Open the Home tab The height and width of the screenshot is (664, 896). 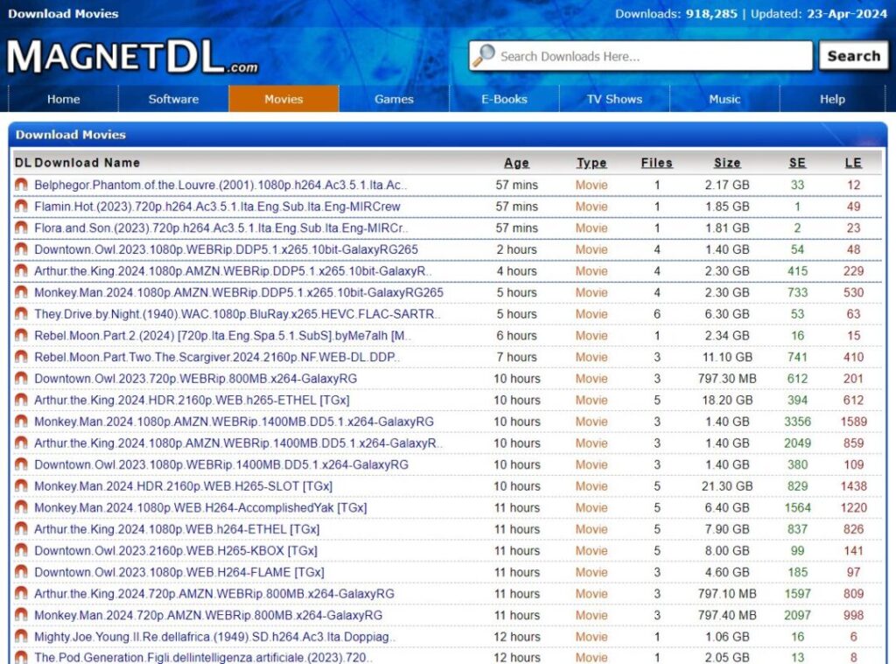63,99
